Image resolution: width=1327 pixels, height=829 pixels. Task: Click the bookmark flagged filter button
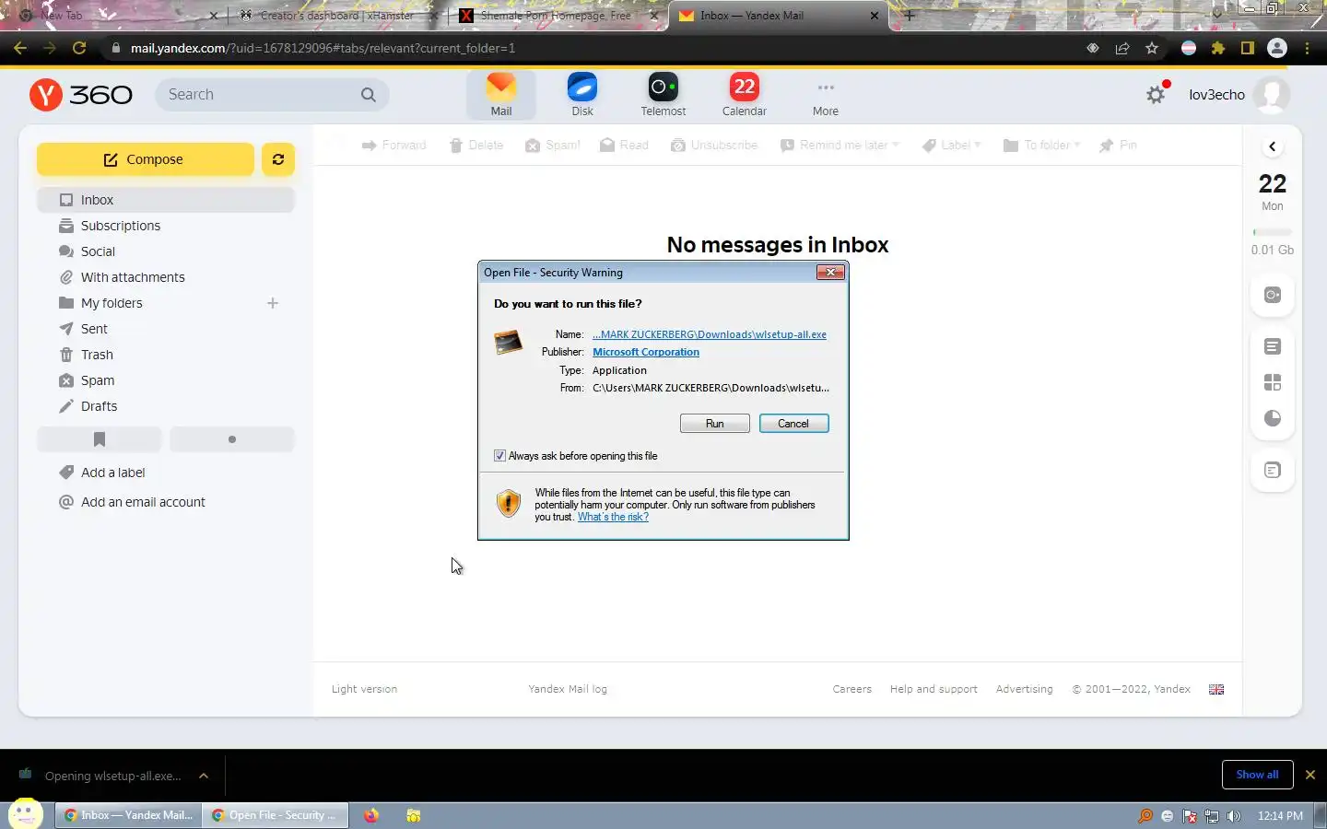tap(100, 439)
